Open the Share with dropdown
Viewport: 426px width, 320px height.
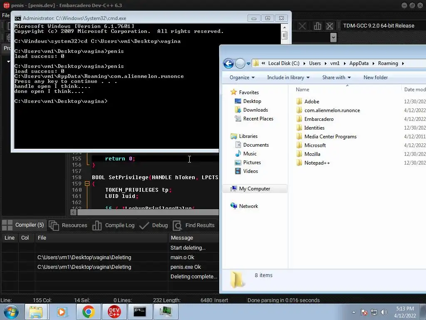[336, 77]
